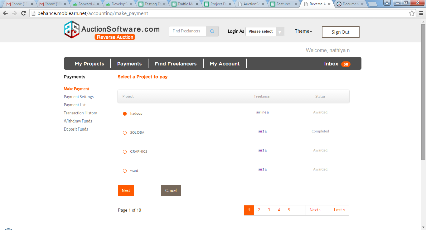The height and width of the screenshot is (230, 426).
Task: Click the Reverse Auction badge
Action: [115, 37]
